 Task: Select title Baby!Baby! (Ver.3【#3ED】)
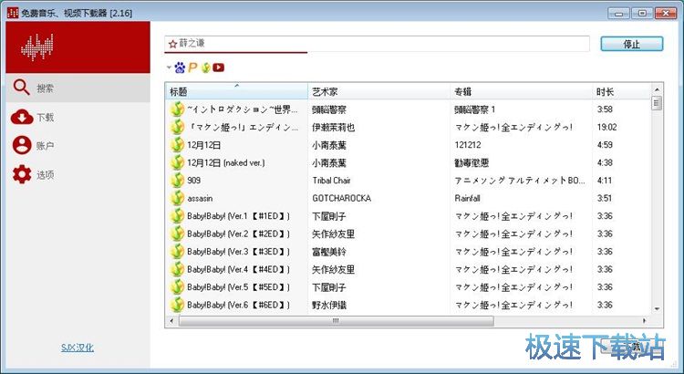click(239, 252)
